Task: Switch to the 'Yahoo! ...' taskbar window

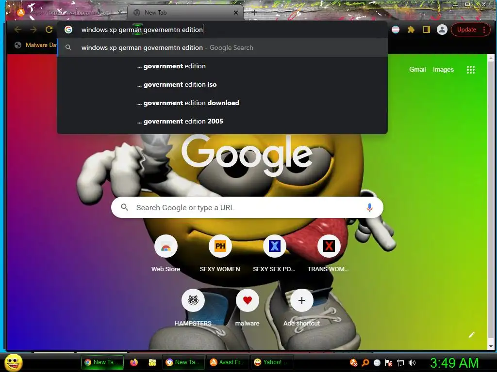Action: (x=272, y=362)
